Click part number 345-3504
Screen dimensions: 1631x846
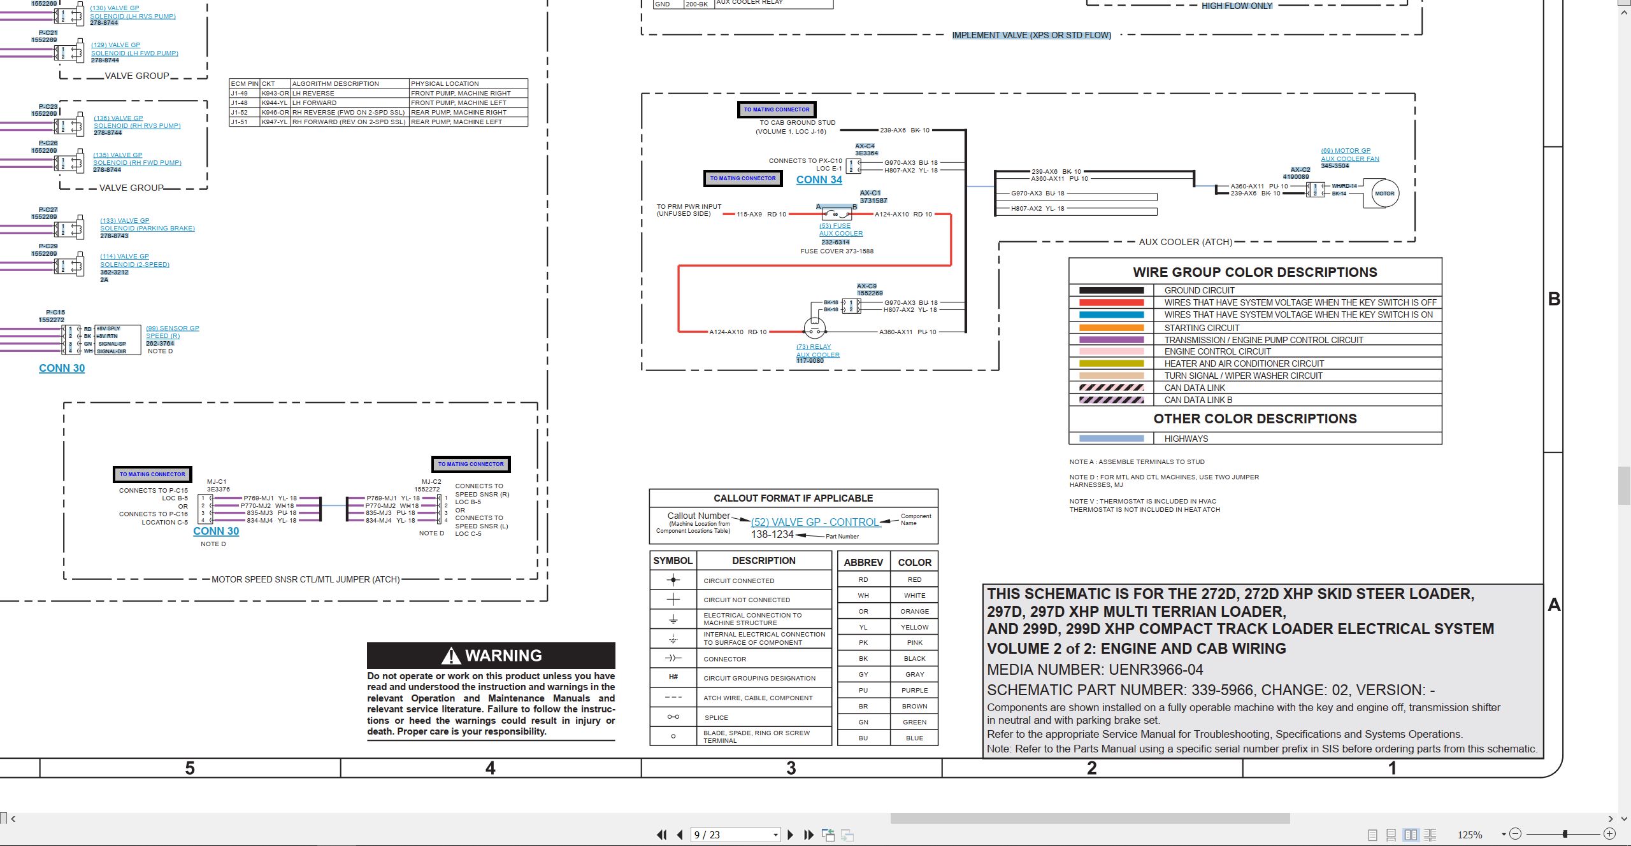(1335, 166)
